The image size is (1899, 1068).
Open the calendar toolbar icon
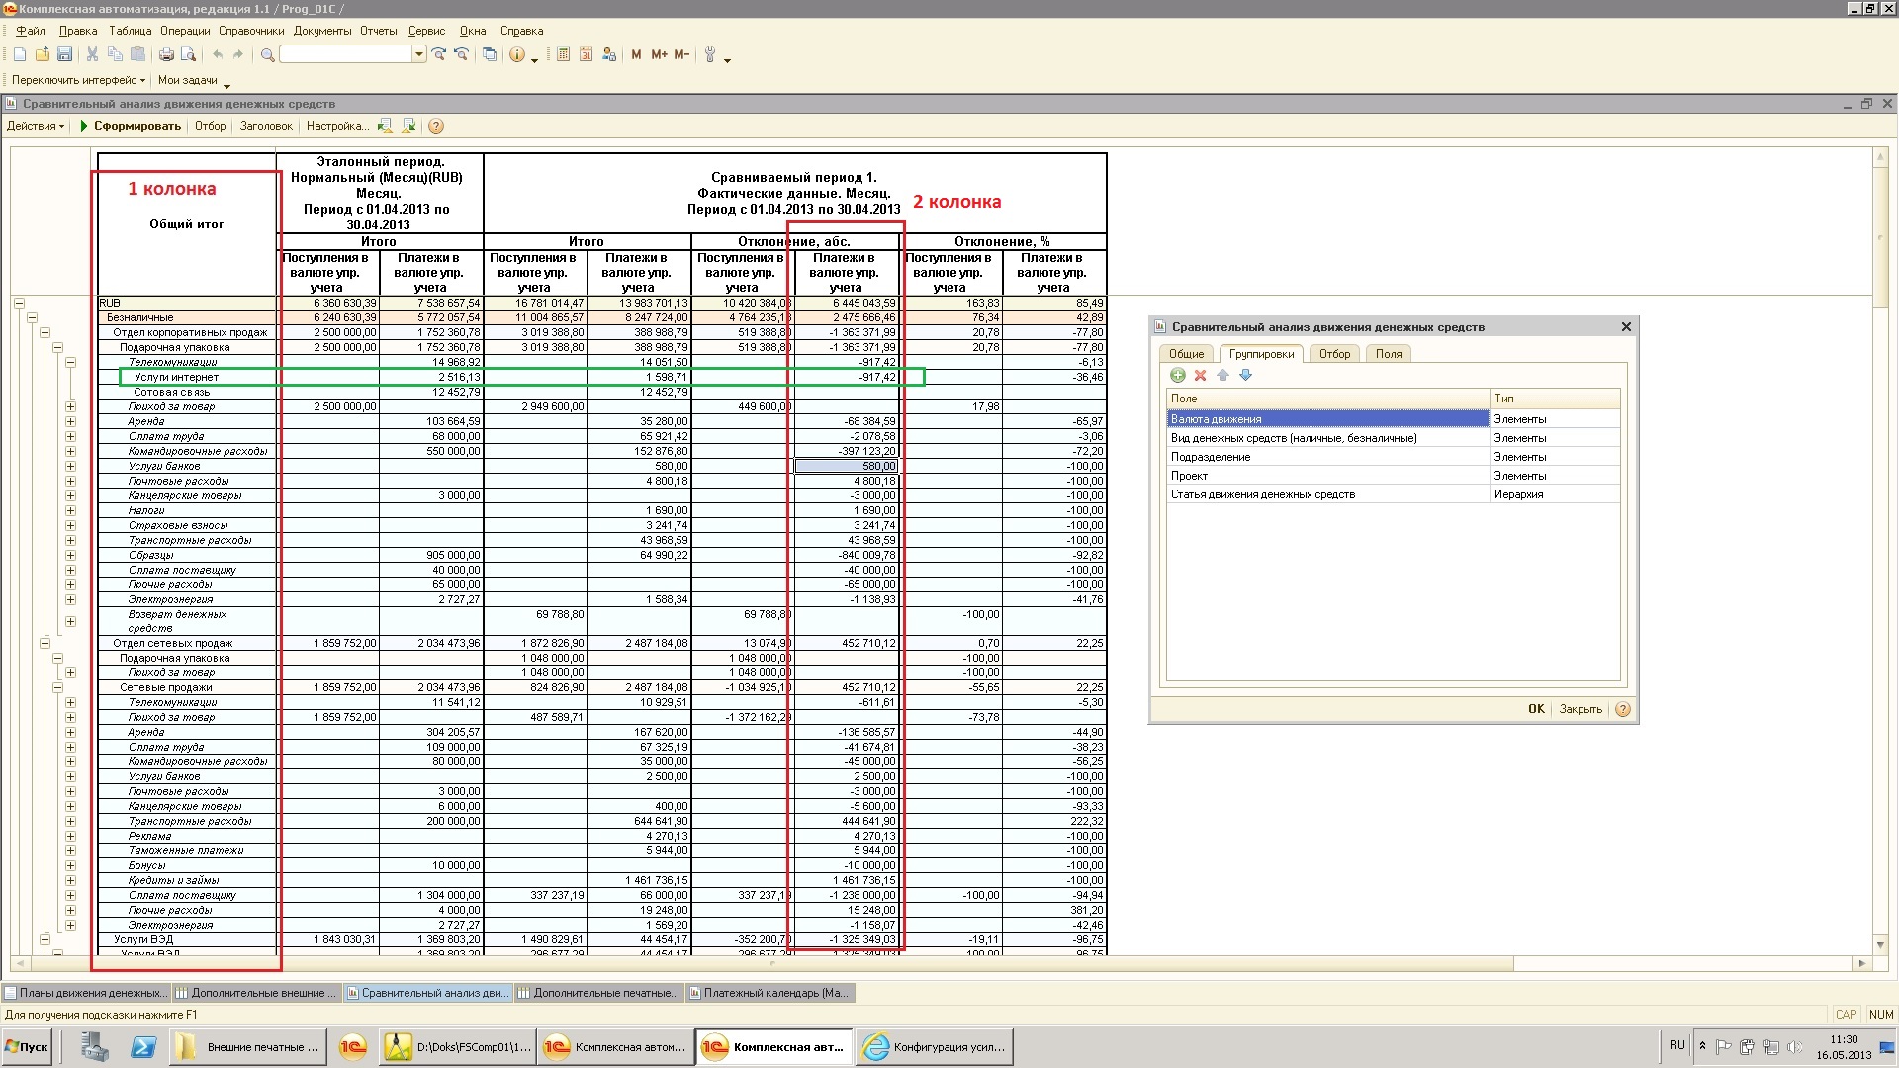pos(586,55)
